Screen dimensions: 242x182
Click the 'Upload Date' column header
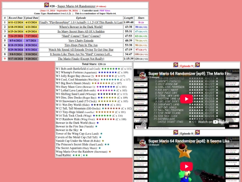click(31, 18)
